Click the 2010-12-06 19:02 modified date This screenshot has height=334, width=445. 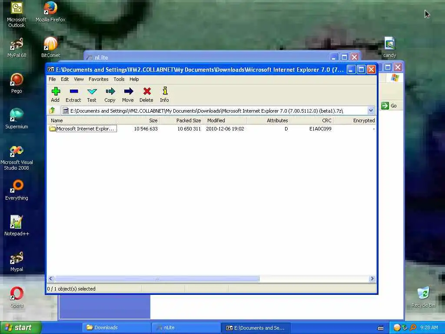click(225, 129)
